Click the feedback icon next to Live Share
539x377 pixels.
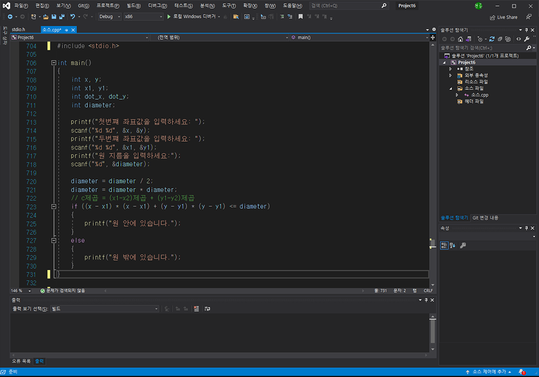(529, 17)
